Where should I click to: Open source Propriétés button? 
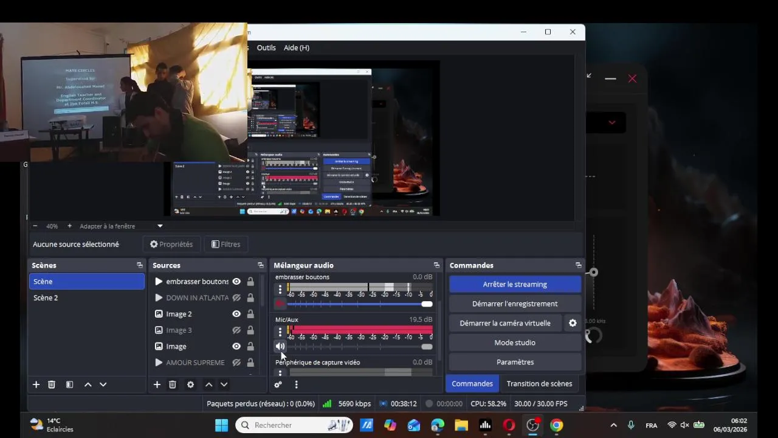coord(171,244)
